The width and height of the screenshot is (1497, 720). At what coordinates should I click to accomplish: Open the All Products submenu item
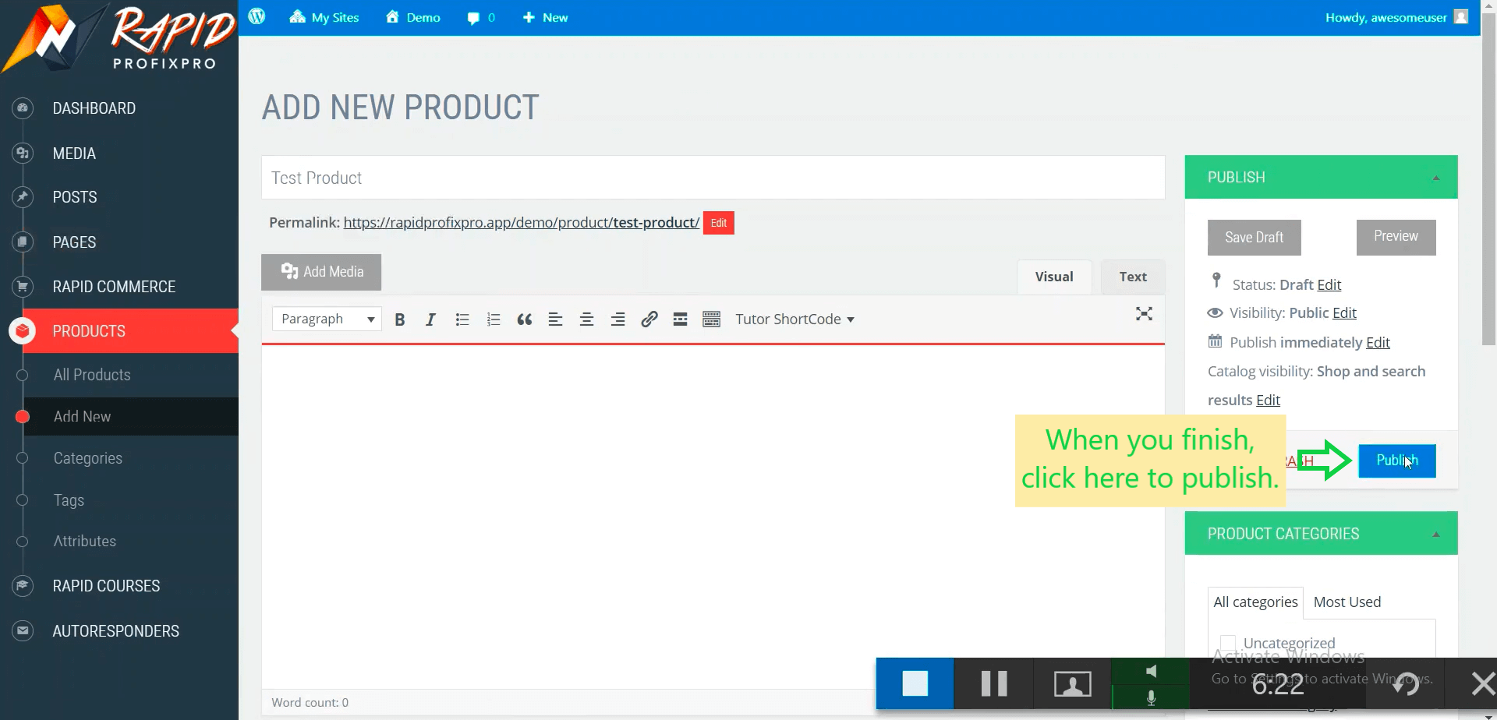pyautogui.click(x=92, y=375)
